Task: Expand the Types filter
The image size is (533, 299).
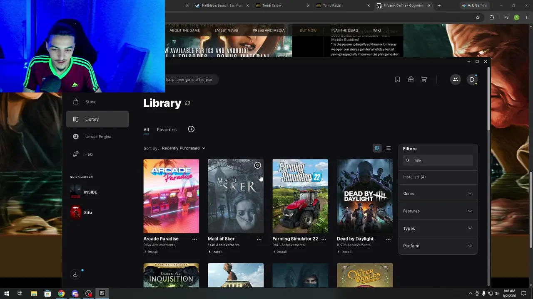Action: point(438,228)
